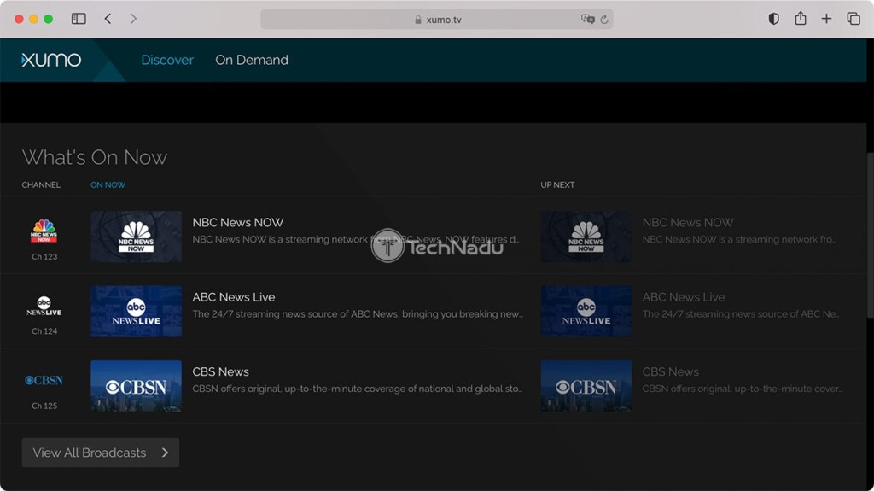Open a new tab with plus icon
874x491 pixels.
click(x=826, y=19)
